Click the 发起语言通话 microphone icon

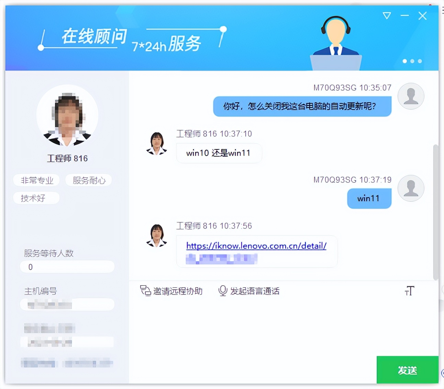click(222, 291)
